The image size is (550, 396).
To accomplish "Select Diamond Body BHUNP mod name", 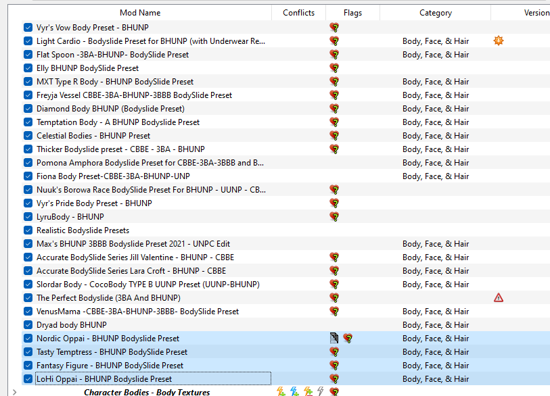I will pos(110,109).
